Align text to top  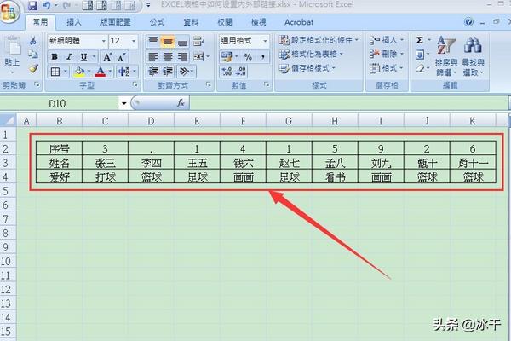(152, 41)
